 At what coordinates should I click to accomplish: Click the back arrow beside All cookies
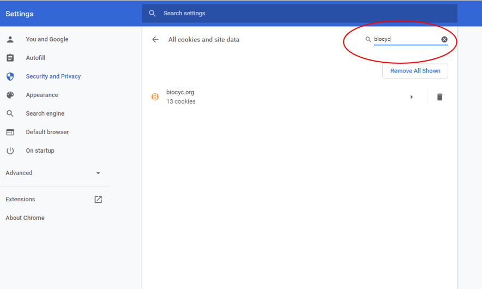tap(155, 40)
